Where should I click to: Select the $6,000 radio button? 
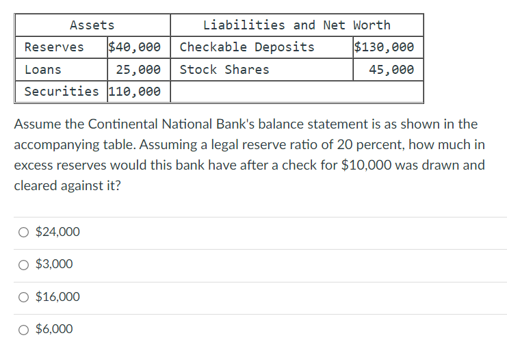(x=23, y=330)
